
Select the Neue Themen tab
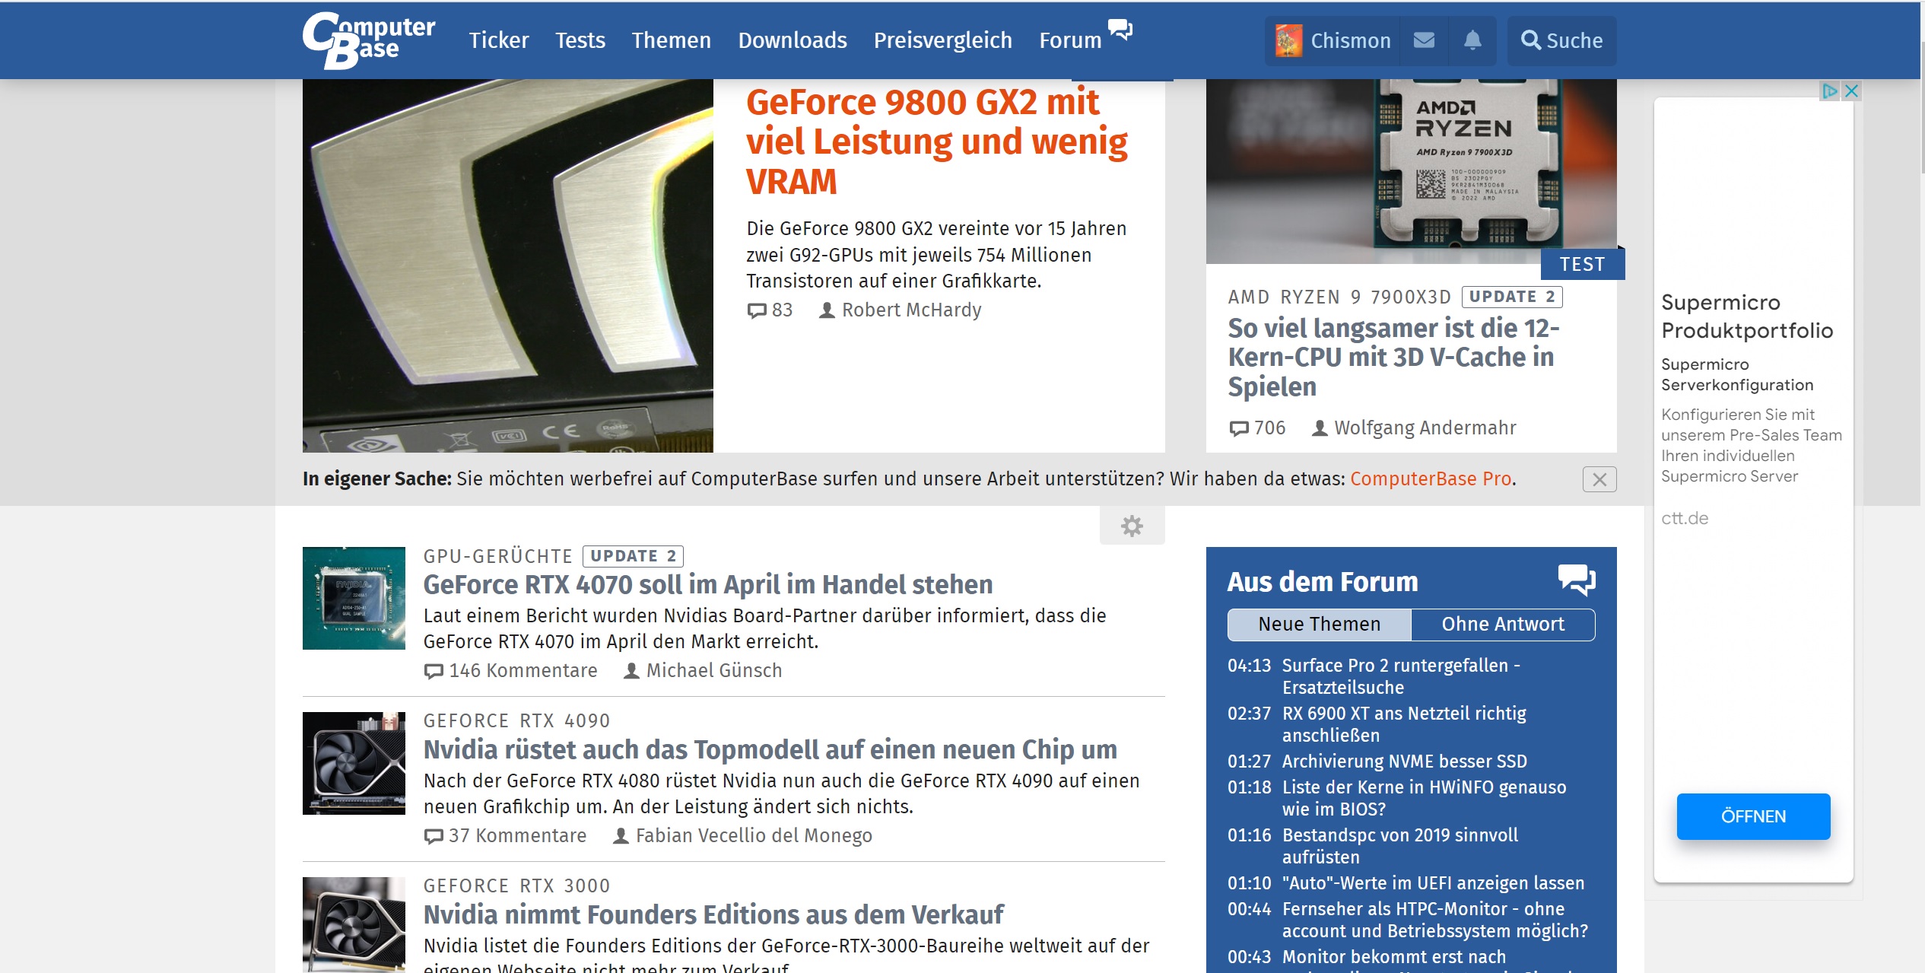[1319, 625]
